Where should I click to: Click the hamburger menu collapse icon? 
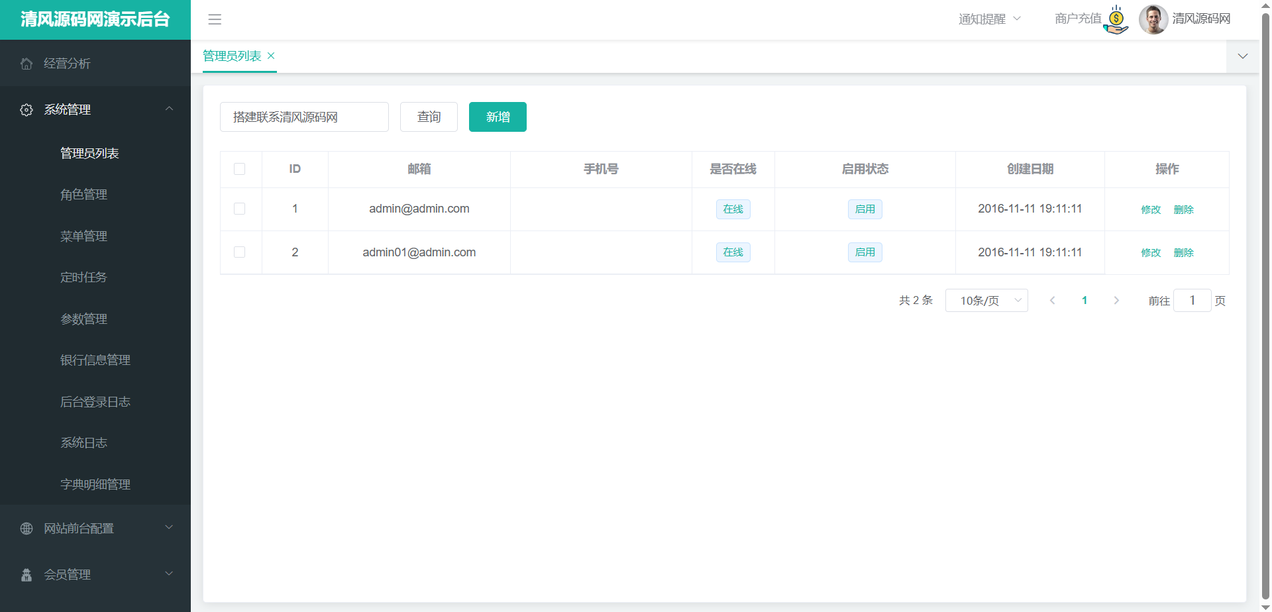click(x=215, y=19)
